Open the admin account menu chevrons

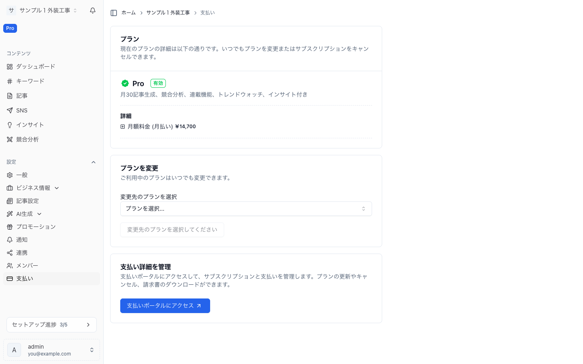click(x=92, y=350)
